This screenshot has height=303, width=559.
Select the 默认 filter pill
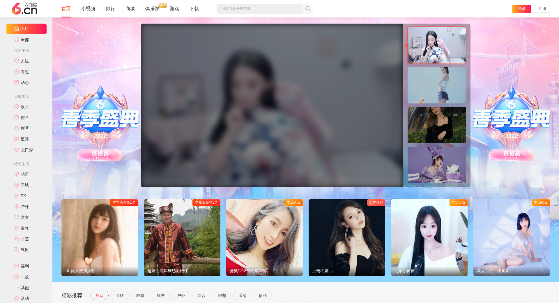point(99,295)
